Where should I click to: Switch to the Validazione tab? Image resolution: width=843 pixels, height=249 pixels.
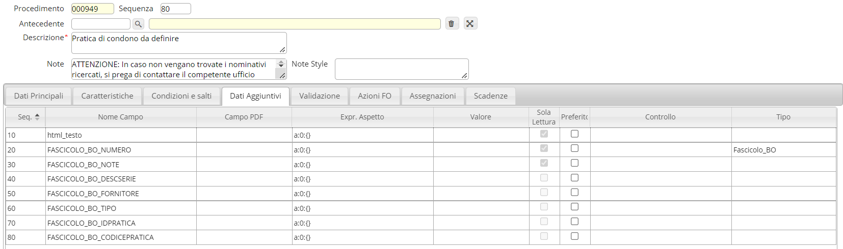(x=320, y=96)
